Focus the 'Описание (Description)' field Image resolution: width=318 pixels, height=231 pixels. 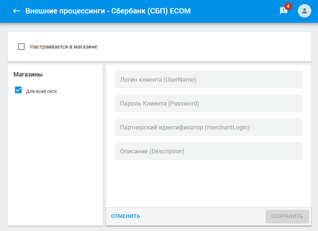coord(208,151)
